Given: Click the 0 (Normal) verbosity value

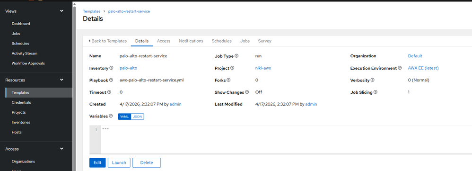Looking at the screenshot, I should pyautogui.click(x=419, y=80).
